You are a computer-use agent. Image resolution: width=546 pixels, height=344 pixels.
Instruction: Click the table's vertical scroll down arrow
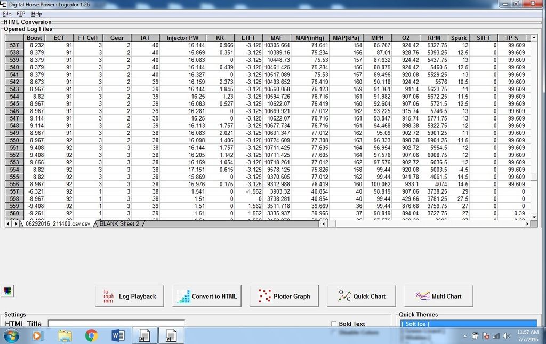534,217
